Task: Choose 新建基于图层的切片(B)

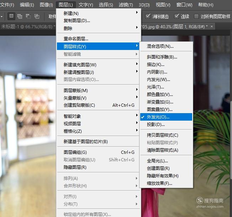Action: (98, 141)
